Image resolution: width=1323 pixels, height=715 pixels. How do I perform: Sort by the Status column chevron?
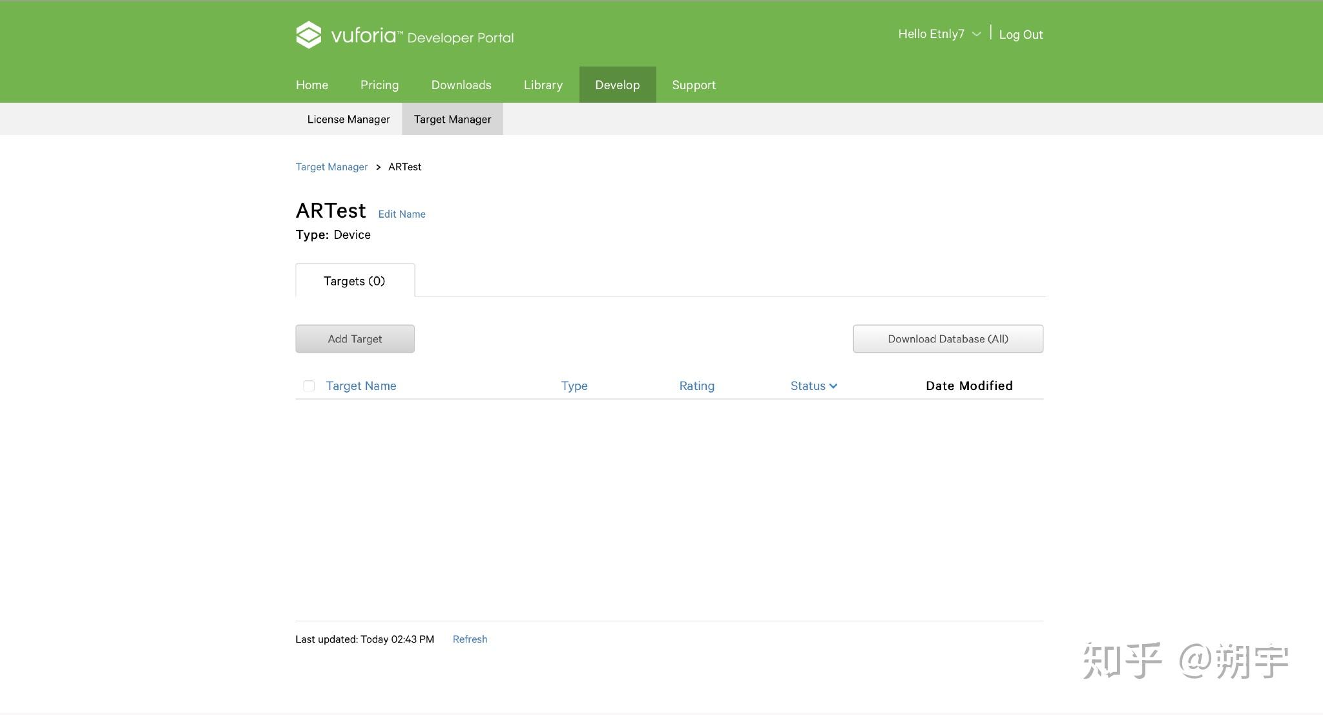833,386
